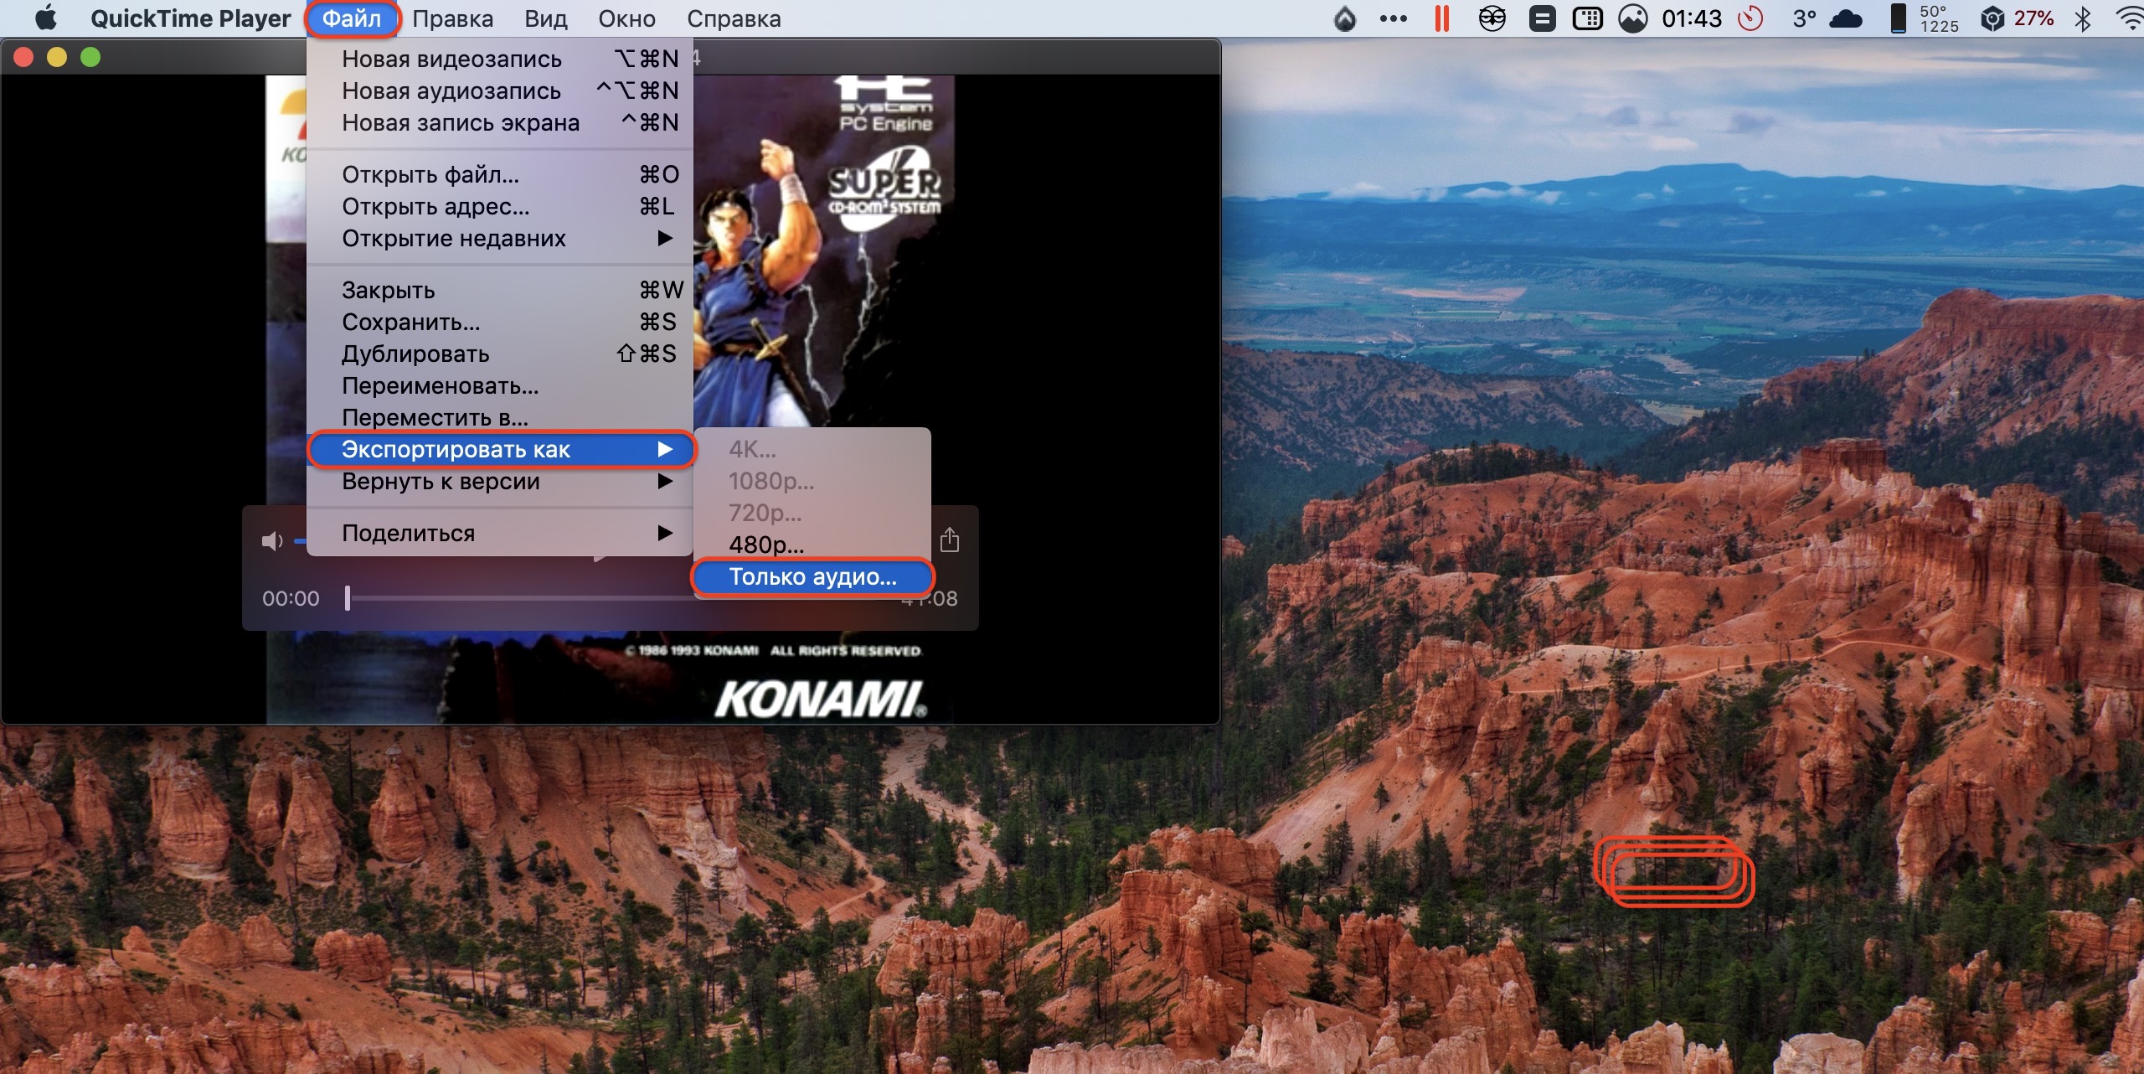The height and width of the screenshot is (1074, 2144).
Task: Click the three dots menu bar icon
Action: pos(1393,18)
